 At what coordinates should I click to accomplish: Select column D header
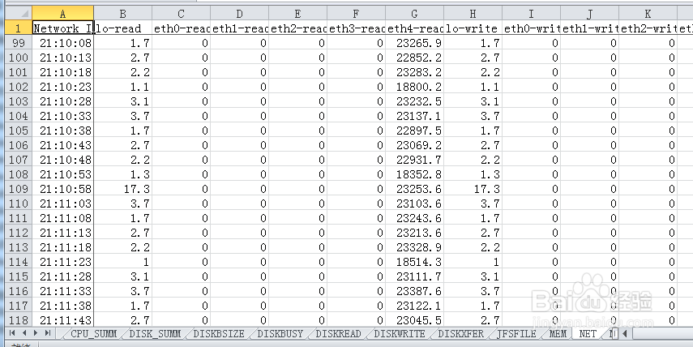pos(240,13)
